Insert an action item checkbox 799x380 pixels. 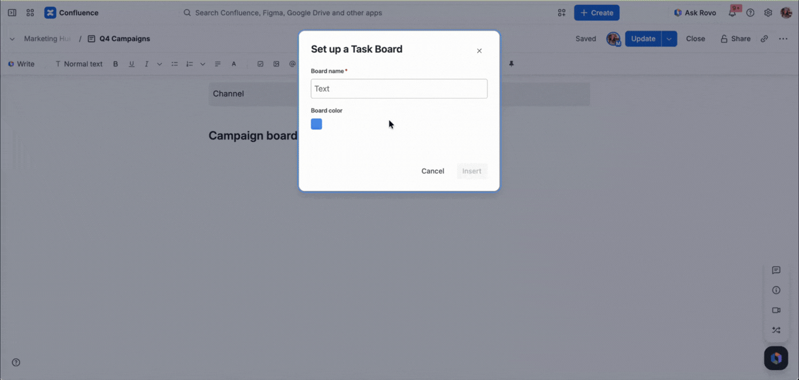[x=260, y=64]
